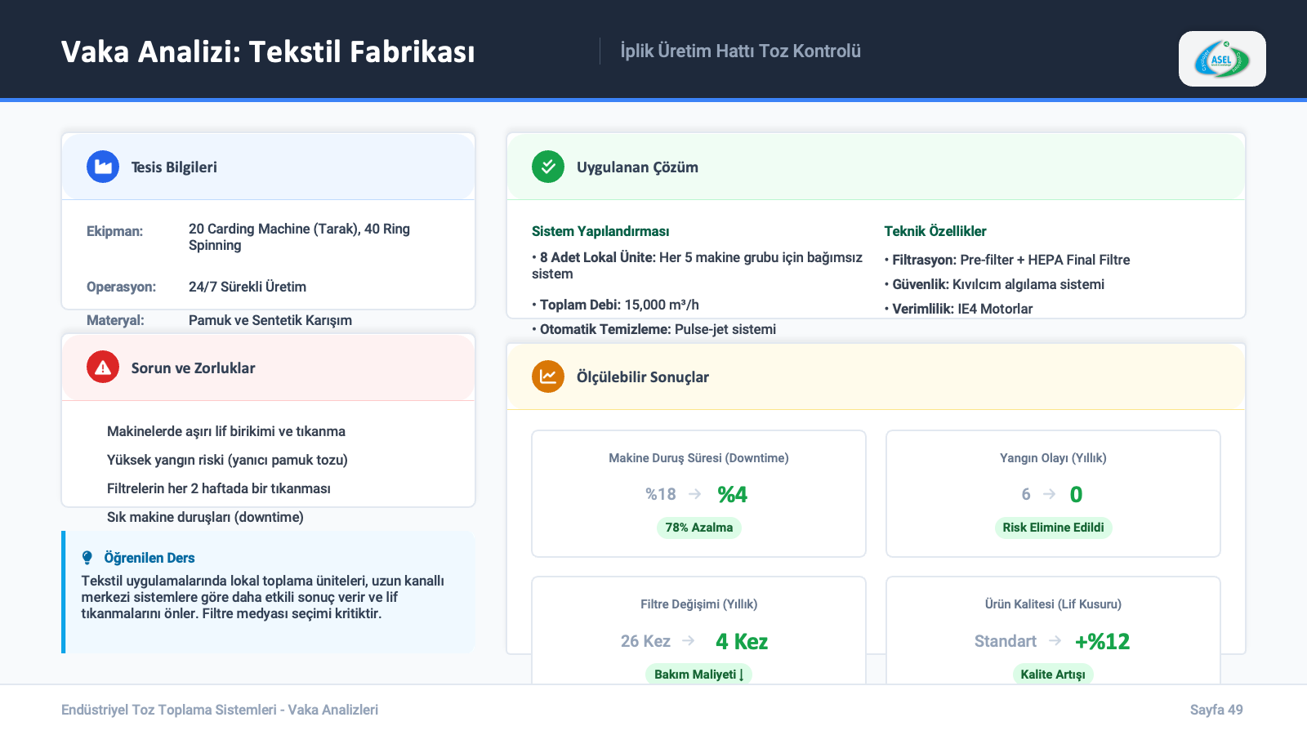
Task: Click the blue factory icon beside Tesis Bilgileri
Action: coord(103,167)
